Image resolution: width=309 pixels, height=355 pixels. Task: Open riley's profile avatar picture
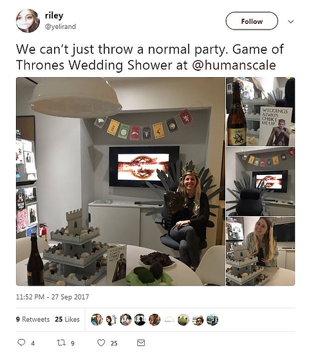pyautogui.click(x=28, y=21)
